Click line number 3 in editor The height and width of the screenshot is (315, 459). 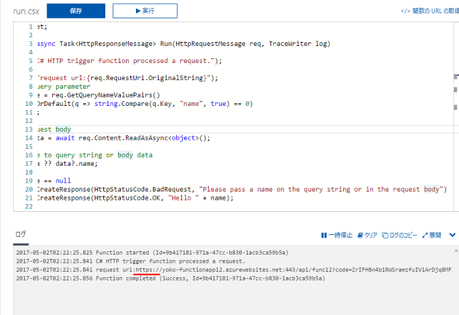31,43
